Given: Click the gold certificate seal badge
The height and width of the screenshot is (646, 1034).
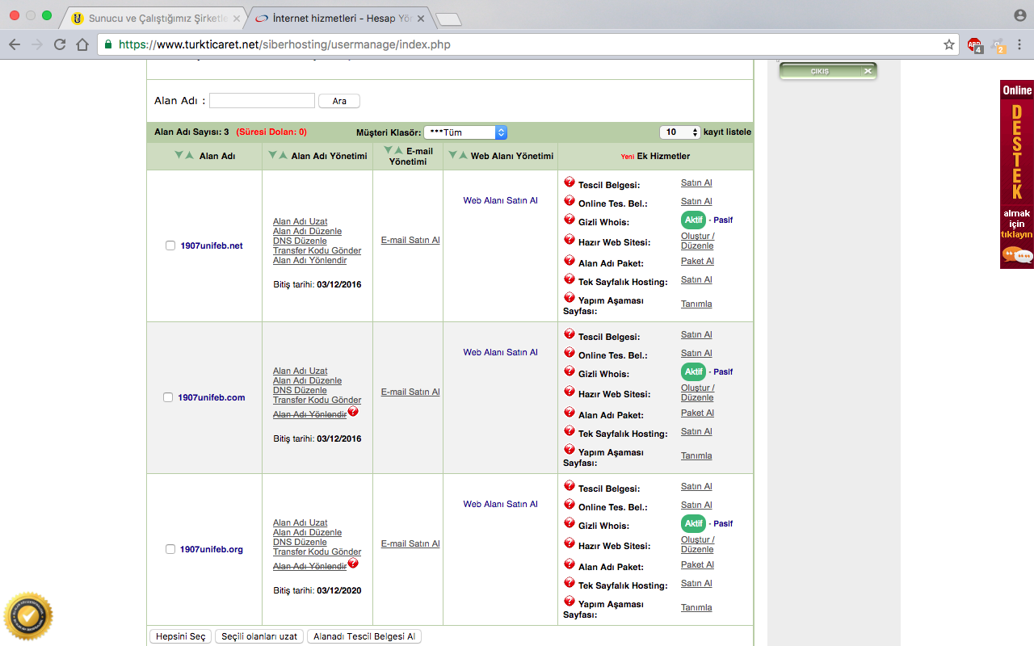Looking at the screenshot, I should point(28,617).
